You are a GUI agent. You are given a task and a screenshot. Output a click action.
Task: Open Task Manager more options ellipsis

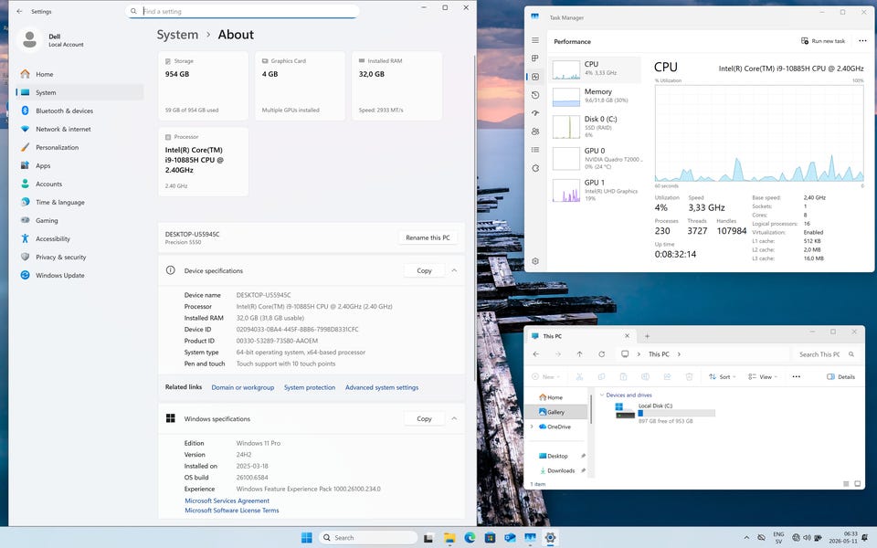coord(862,41)
